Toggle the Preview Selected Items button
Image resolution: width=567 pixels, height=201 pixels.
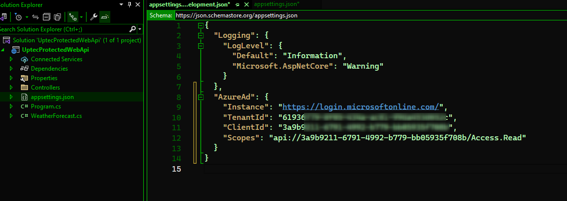pyautogui.click(x=105, y=16)
